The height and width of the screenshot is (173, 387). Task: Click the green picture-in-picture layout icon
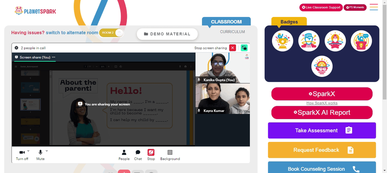244,48
